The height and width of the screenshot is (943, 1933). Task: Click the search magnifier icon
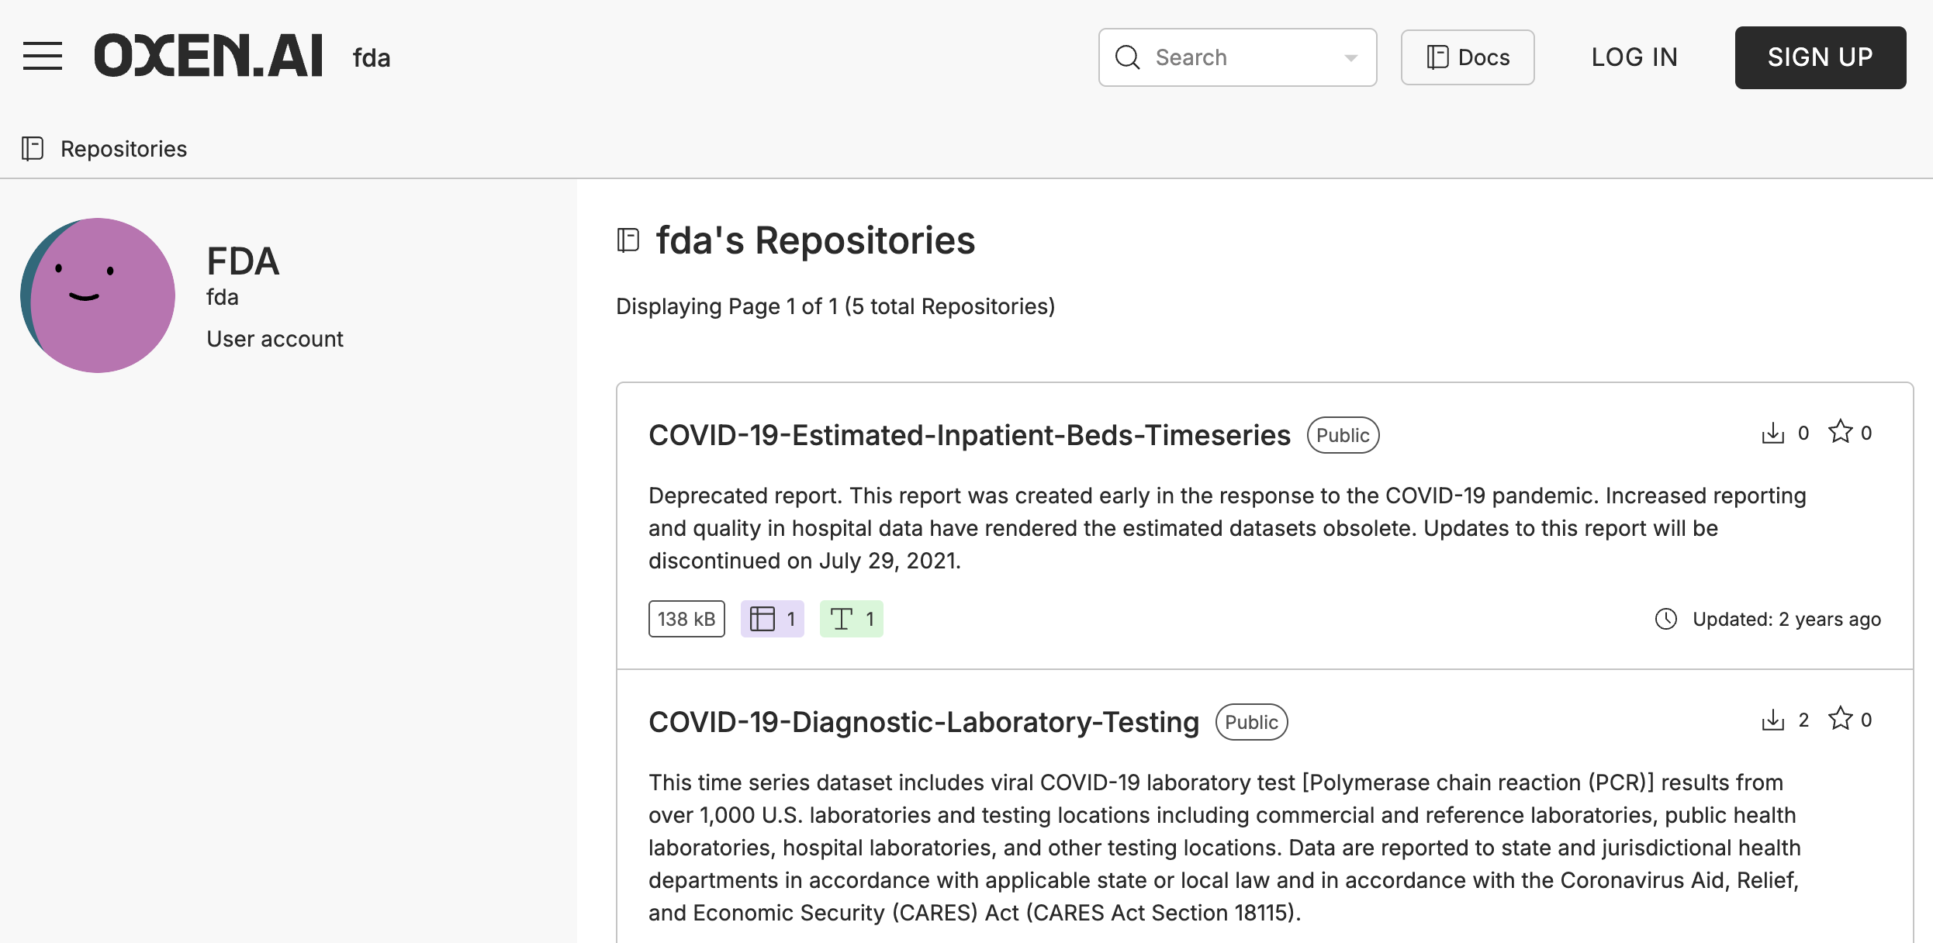pos(1127,57)
